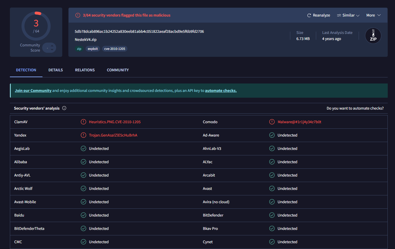Click the cve-2010-1205 tag
The image size is (395, 249).
point(115,49)
